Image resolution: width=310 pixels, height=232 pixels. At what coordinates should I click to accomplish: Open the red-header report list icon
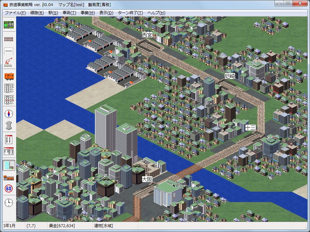point(9,140)
